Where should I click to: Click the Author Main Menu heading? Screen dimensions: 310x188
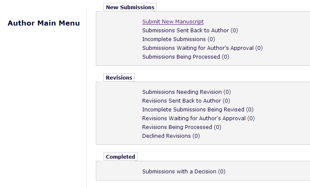click(44, 23)
